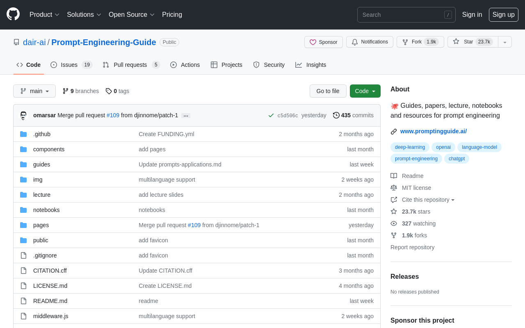Open commit hash c5d506c
Image resolution: width=525 pixels, height=328 pixels.
pyautogui.click(x=288, y=116)
